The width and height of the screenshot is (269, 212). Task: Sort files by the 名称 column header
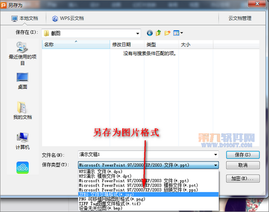[76, 45]
